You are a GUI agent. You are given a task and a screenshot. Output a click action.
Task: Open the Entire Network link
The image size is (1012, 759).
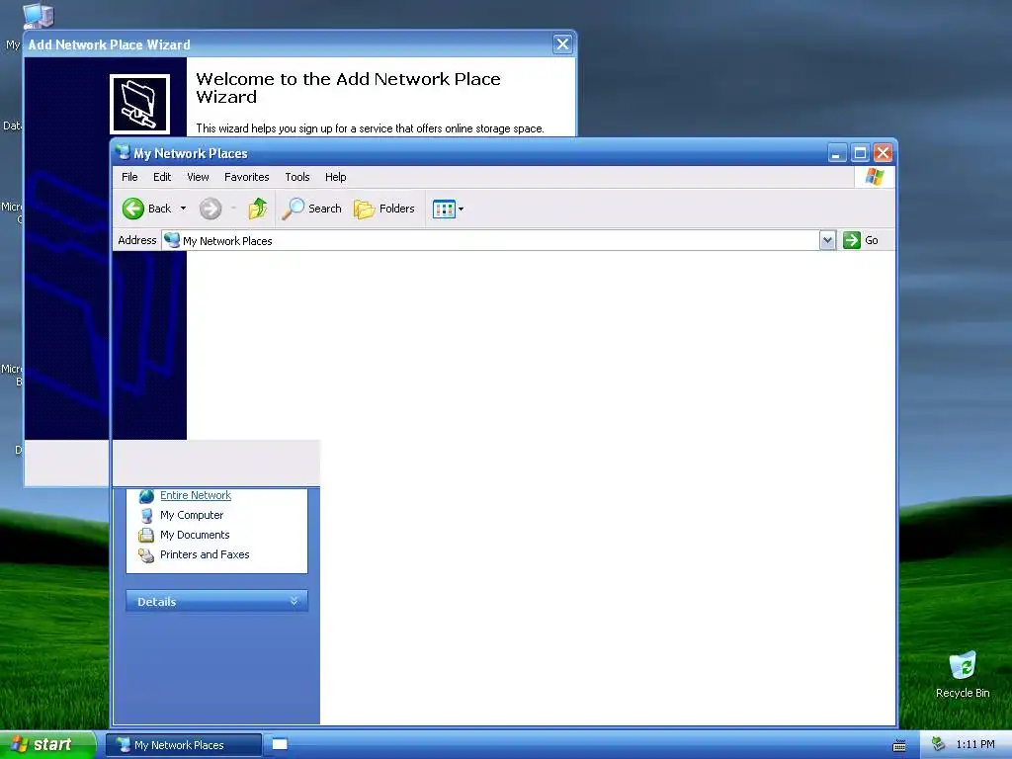(196, 495)
